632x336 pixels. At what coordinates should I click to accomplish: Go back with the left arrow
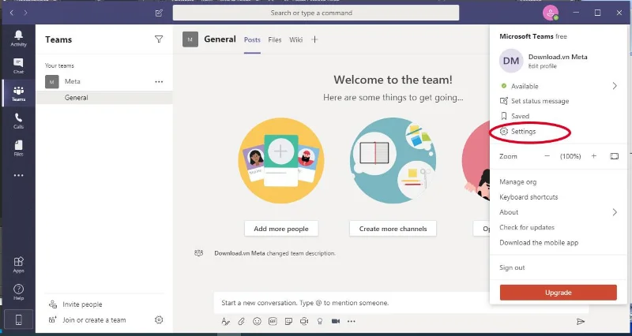coord(12,13)
